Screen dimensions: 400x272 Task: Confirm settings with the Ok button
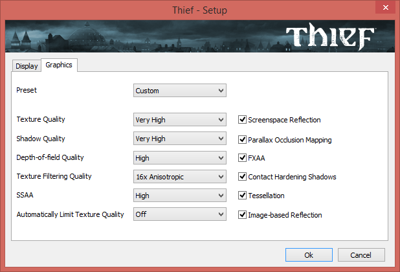(309, 255)
